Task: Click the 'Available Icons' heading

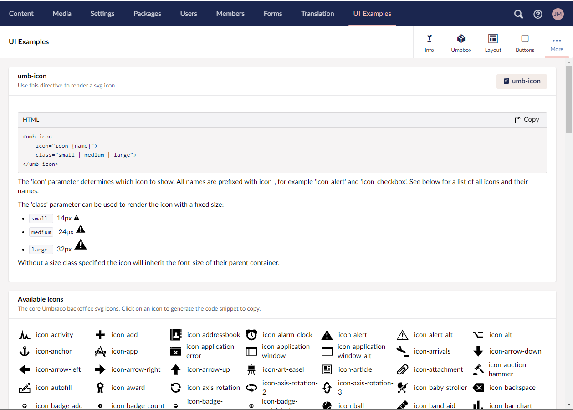Action: pos(41,299)
